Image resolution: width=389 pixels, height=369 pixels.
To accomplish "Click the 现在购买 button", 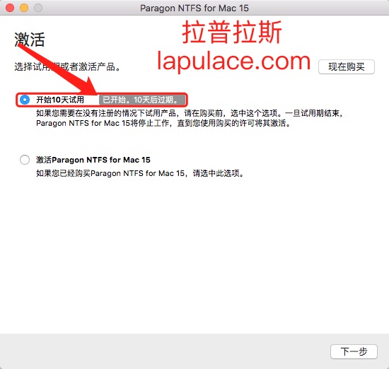I will pyautogui.click(x=347, y=66).
